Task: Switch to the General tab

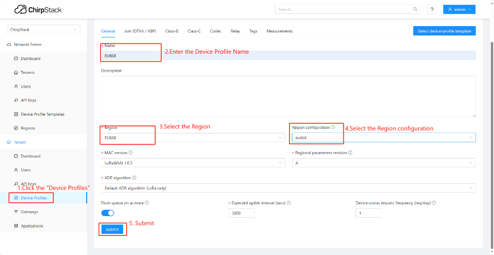Action: point(108,31)
